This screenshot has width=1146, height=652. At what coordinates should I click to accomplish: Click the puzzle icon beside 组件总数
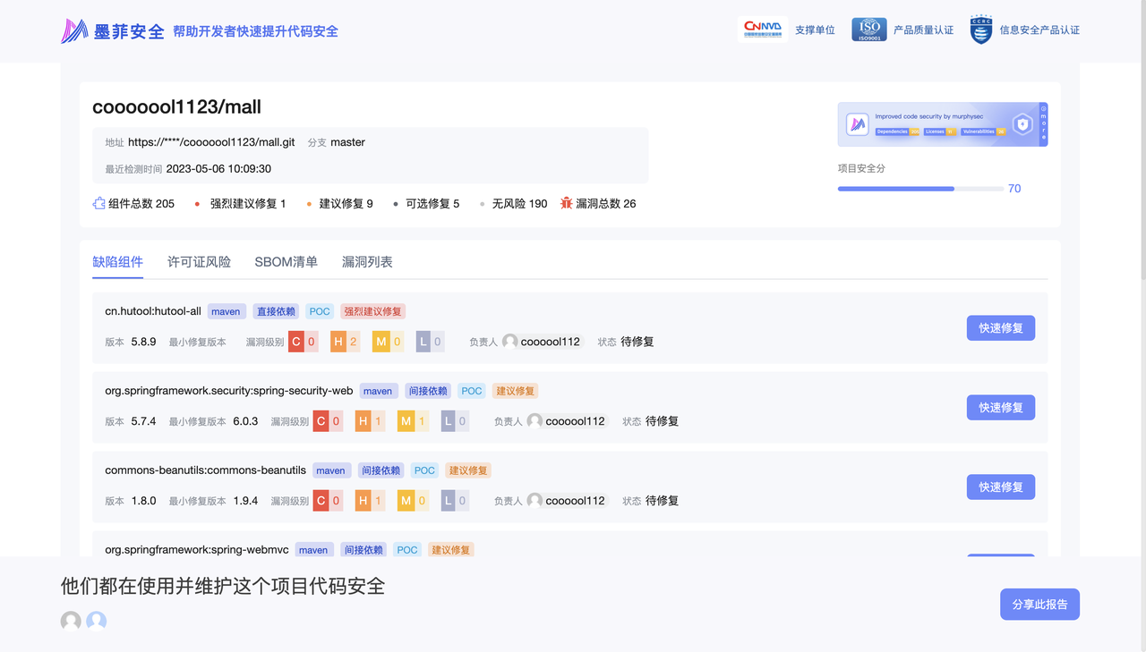(99, 204)
